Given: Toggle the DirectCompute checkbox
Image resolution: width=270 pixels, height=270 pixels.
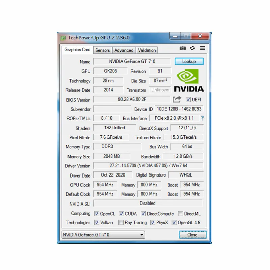Looking at the screenshot, I should [143, 214].
